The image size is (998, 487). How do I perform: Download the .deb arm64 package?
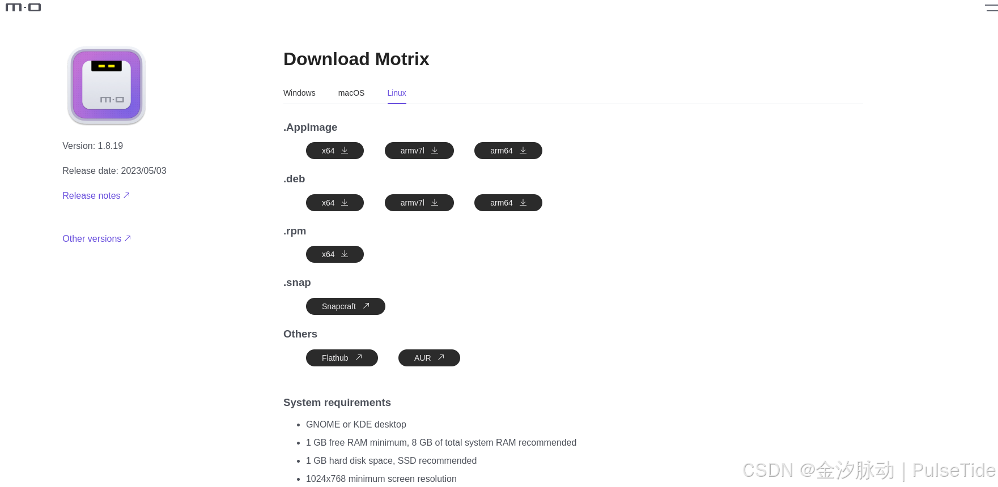508,203
